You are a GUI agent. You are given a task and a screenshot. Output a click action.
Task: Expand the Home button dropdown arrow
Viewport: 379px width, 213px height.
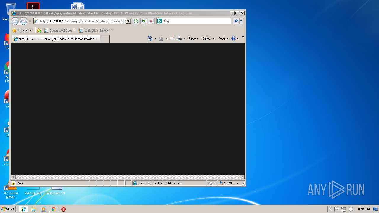[155, 38]
